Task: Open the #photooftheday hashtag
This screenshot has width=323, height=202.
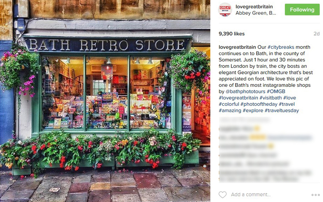Action: [259, 104]
